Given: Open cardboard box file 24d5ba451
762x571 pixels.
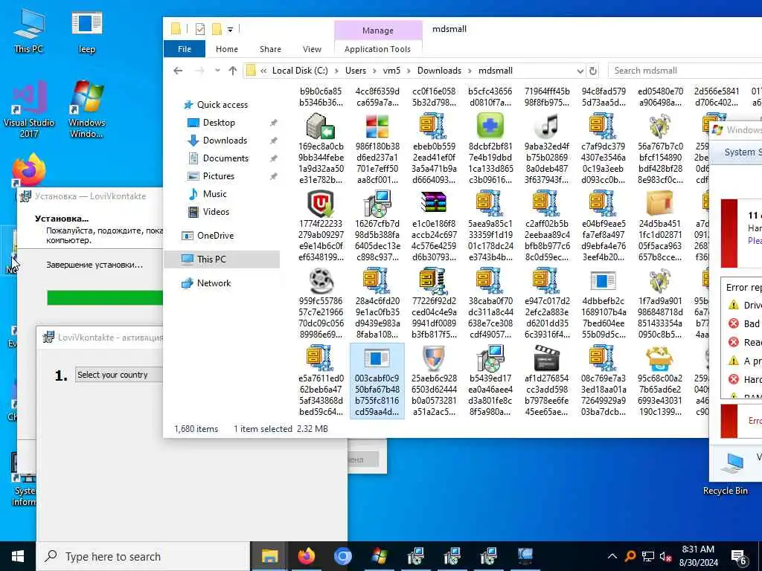Looking at the screenshot, I should point(660,226).
